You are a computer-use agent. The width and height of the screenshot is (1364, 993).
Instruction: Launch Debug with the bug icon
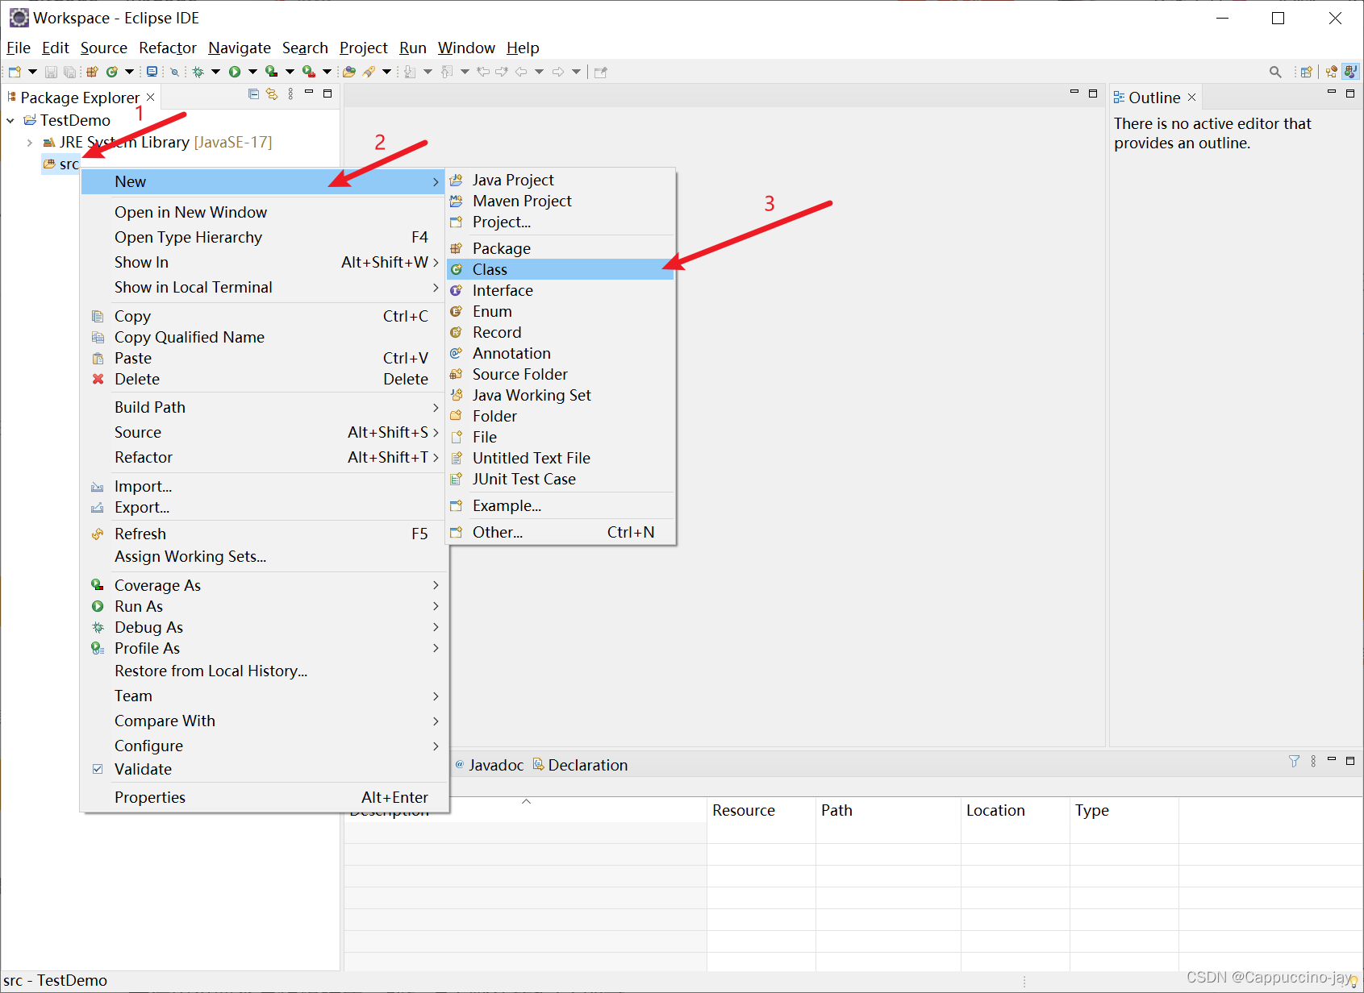[x=198, y=72]
